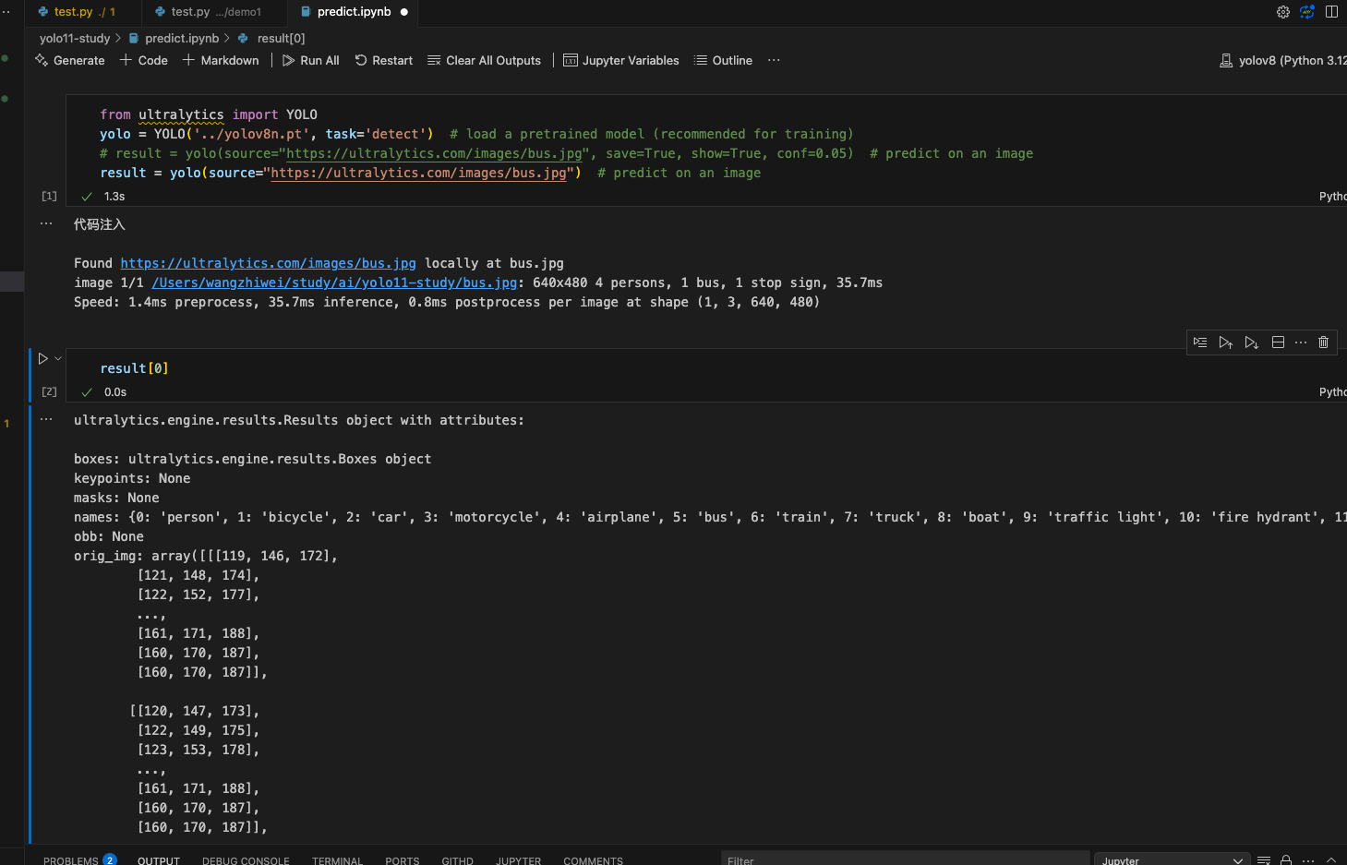
Task: Run the result[0] cell
Action: click(42, 358)
